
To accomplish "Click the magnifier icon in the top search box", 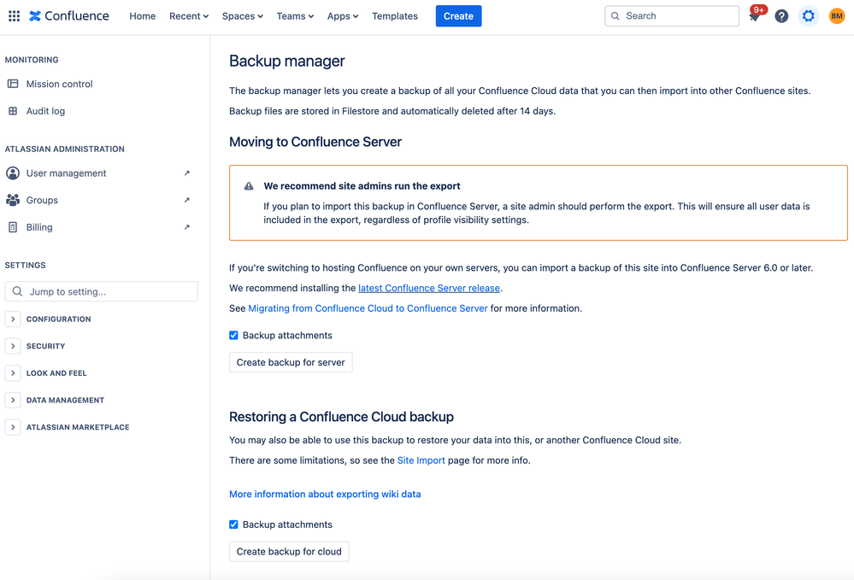I will pos(615,16).
